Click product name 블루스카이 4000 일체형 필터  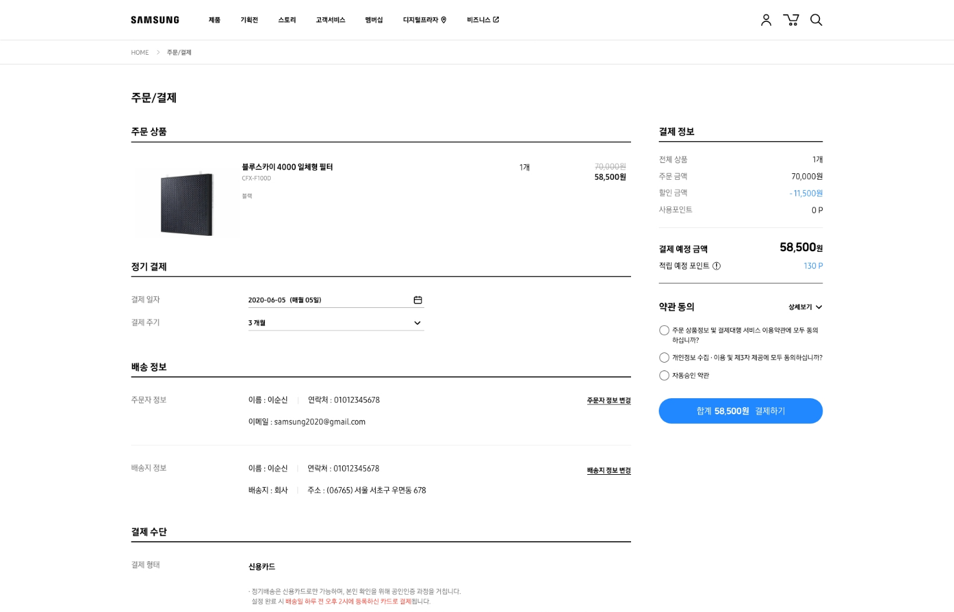pos(287,167)
